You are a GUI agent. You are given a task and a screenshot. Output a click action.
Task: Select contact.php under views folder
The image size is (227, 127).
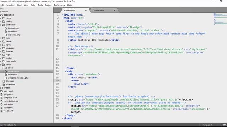13,71
